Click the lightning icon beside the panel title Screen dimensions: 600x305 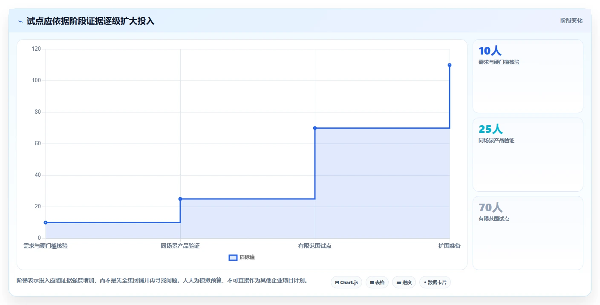pyautogui.click(x=20, y=21)
